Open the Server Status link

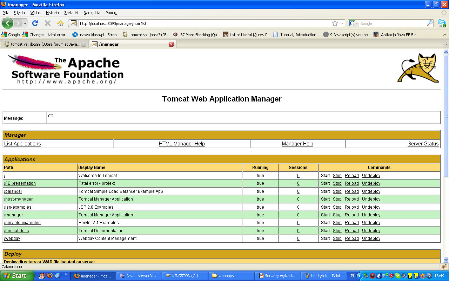click(423, 144)
